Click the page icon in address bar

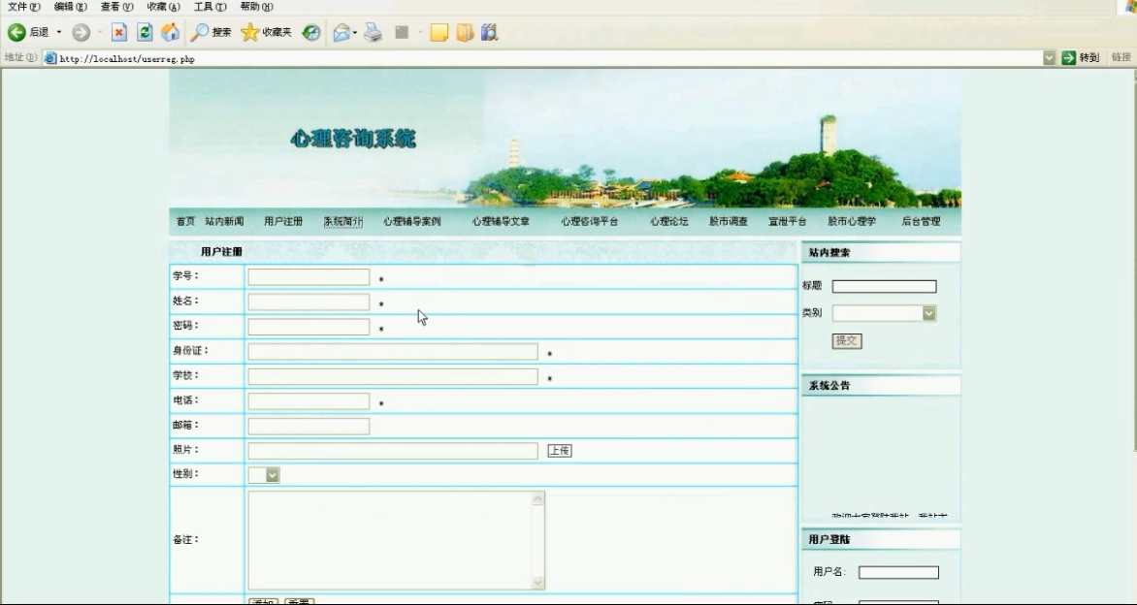click(50, 59)
